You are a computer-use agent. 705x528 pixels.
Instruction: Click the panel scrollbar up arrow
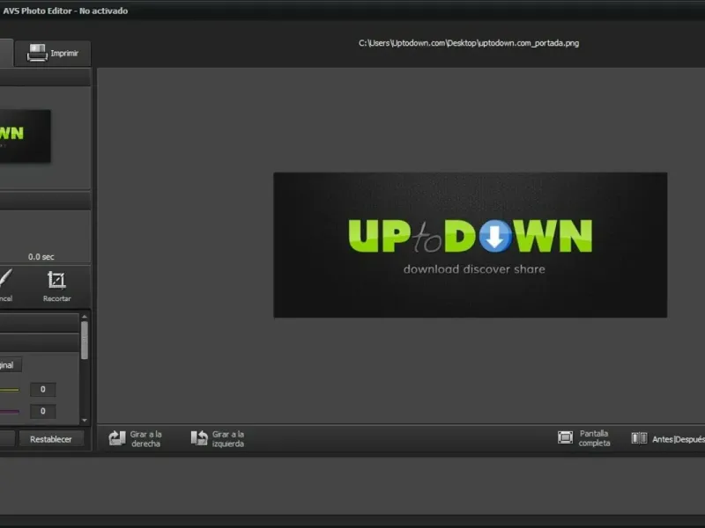(84, 317)
